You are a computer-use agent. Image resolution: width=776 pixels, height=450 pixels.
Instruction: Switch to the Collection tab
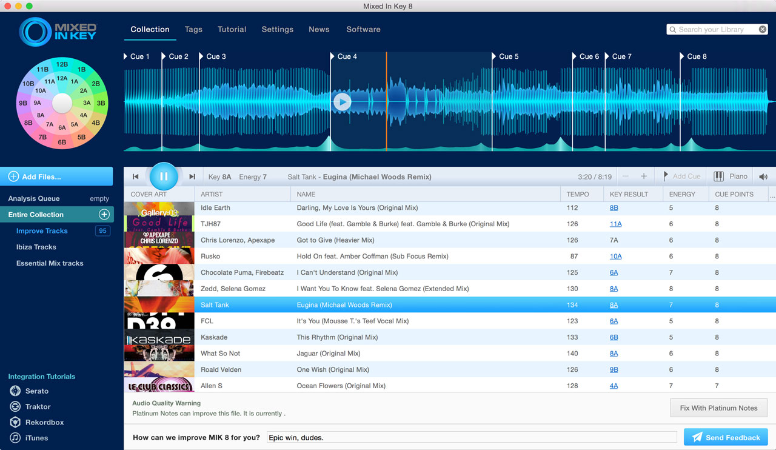tap(150, 29)
